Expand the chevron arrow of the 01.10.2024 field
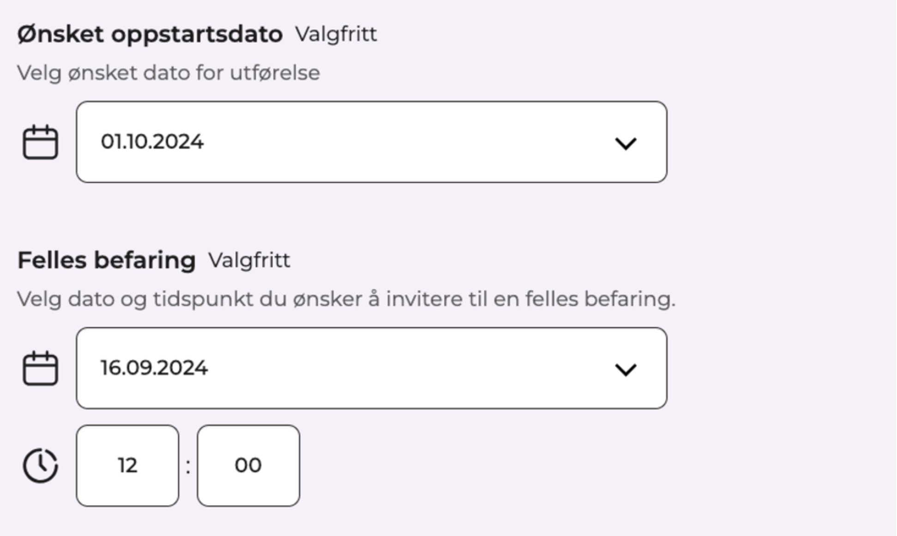The width and height of the screenshot is (897, 536). (x=626, y=143)
